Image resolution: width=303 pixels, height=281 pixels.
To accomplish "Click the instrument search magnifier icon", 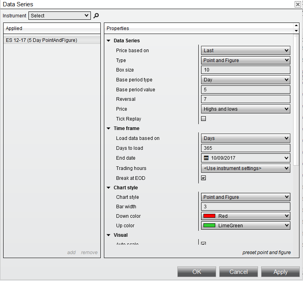I will tap(96, 16).
